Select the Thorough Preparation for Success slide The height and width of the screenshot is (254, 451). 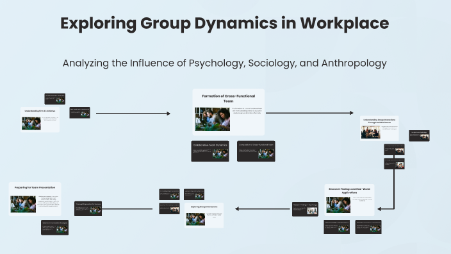click(x=88, y=208)
